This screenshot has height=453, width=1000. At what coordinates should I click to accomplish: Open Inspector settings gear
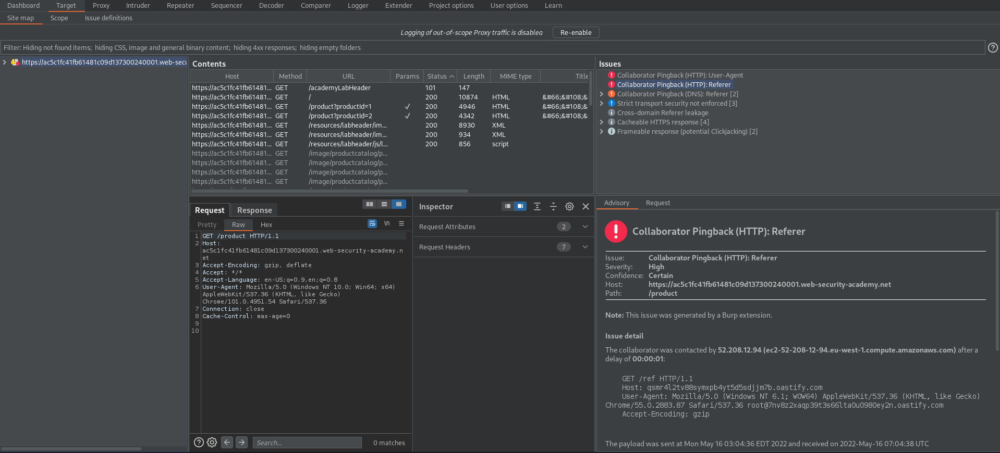(569, 206)
